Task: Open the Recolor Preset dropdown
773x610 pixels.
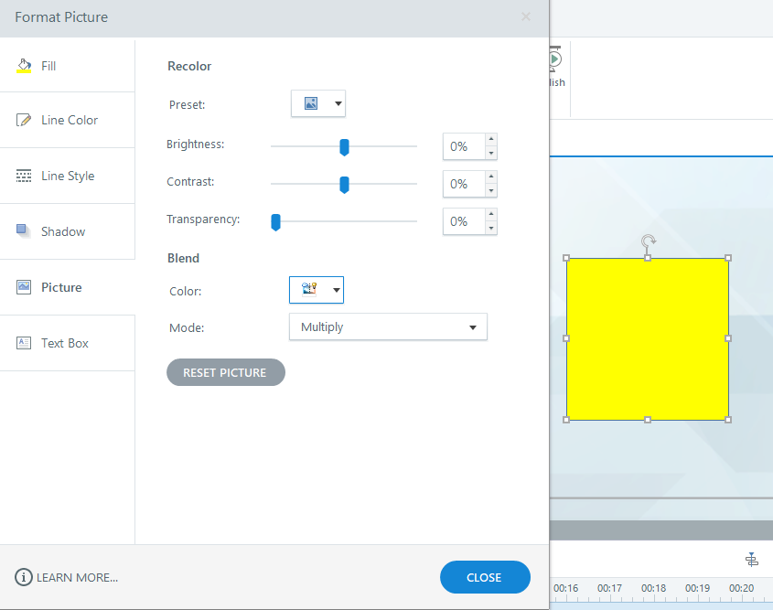Action: (x=318, y=103)
